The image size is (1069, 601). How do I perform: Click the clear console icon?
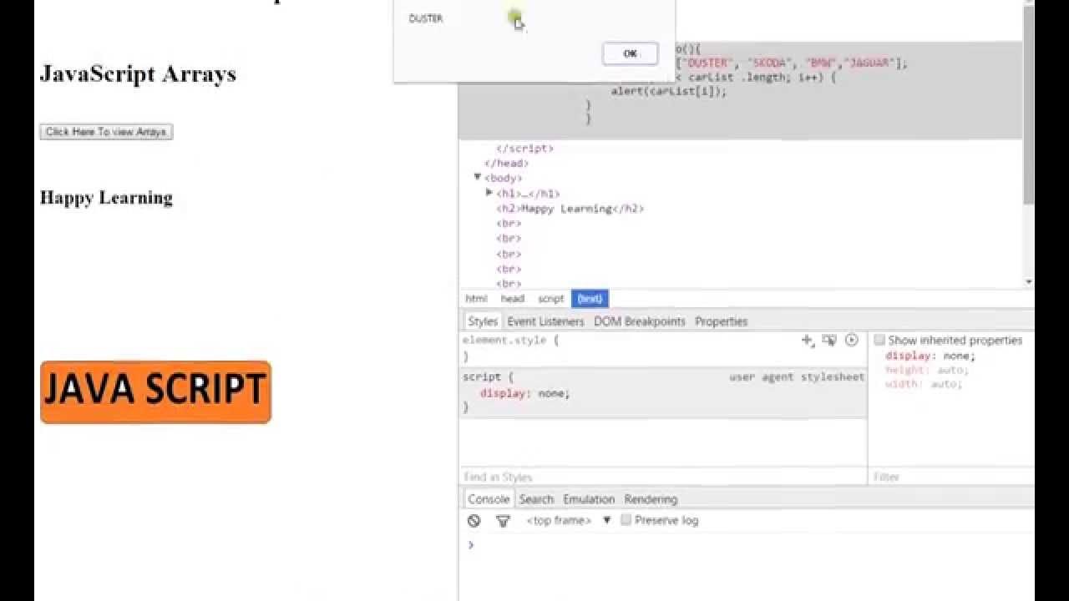pos(474,520)
